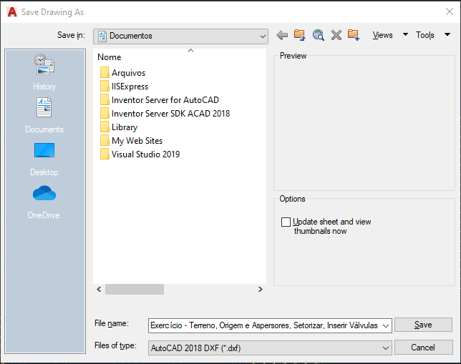The image size is (461, 364).
Task: Click the Delete X icon
Action: (x=336, y=35)
